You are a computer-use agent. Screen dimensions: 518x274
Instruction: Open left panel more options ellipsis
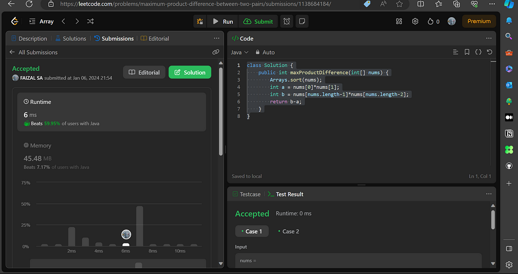[217, 38]
